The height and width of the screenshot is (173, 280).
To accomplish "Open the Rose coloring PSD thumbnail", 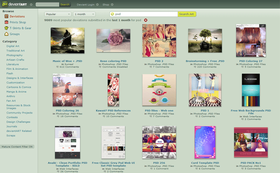I will (x=114, y=40).
